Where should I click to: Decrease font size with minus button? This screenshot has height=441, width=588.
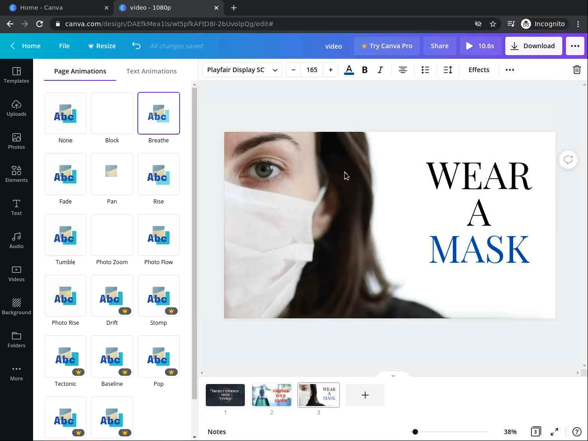tap(293, 70)
